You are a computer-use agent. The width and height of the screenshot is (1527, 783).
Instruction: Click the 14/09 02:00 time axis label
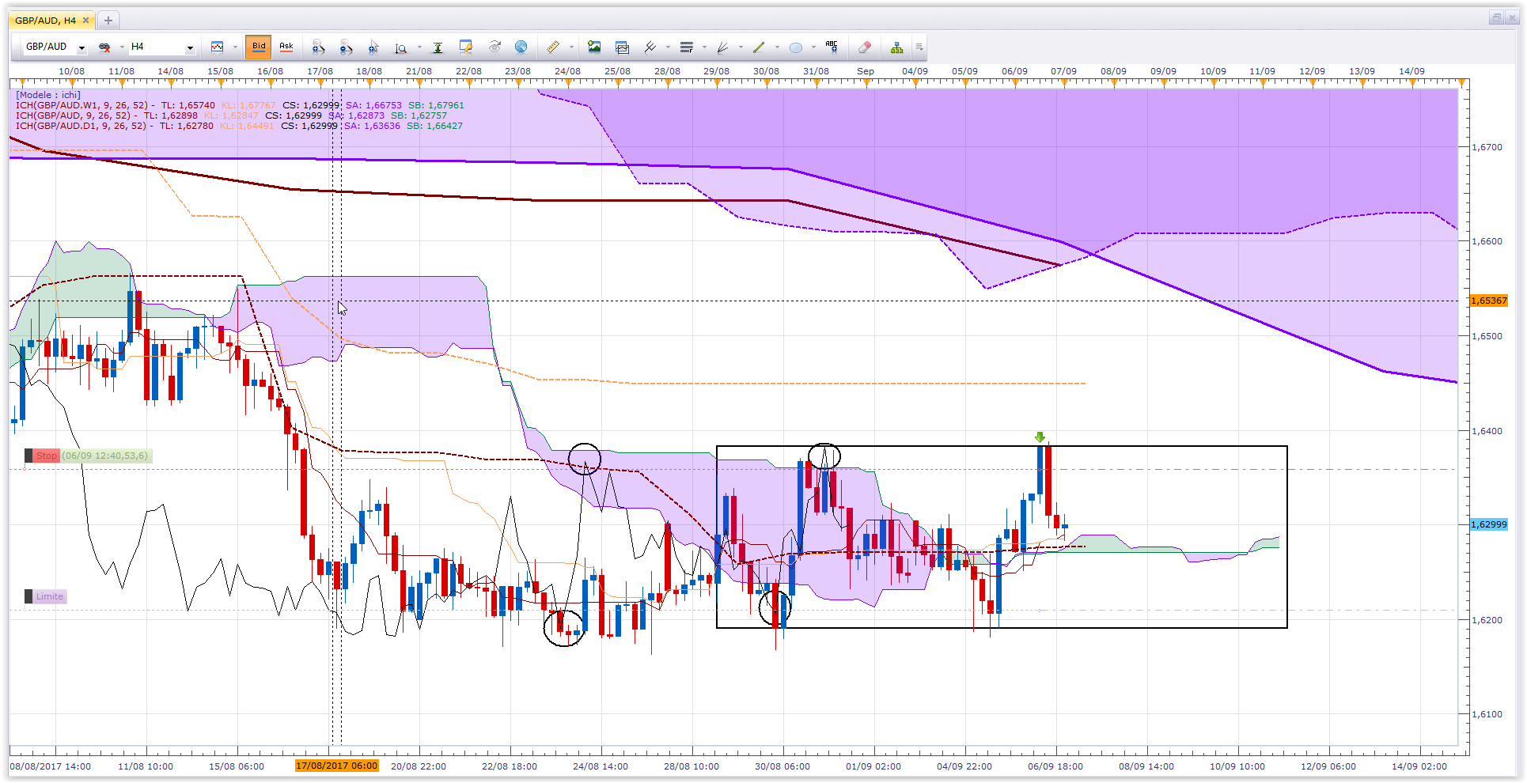(x=1419, y=766)
